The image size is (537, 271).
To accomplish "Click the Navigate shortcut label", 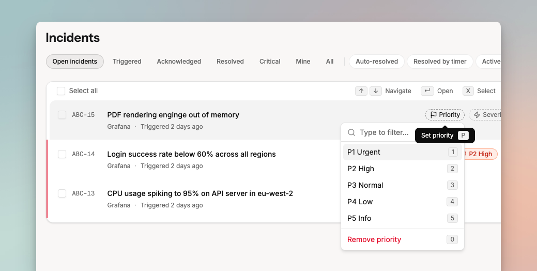I will pyautogui.click(x=398, y=91).
